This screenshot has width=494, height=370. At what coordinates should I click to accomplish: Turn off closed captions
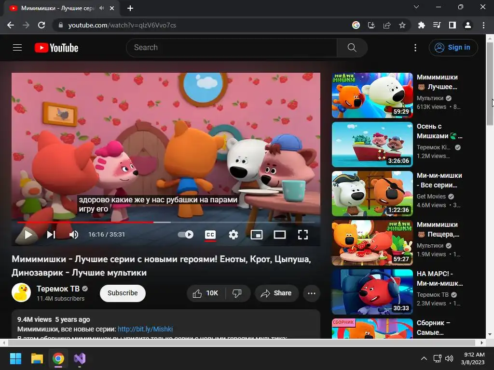(x=210, y=235)
